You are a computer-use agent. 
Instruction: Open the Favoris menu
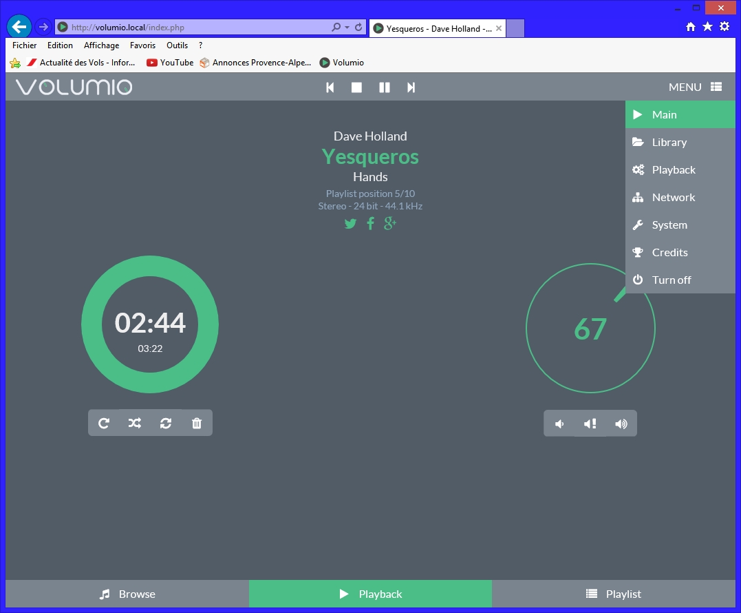pos(142,45)
